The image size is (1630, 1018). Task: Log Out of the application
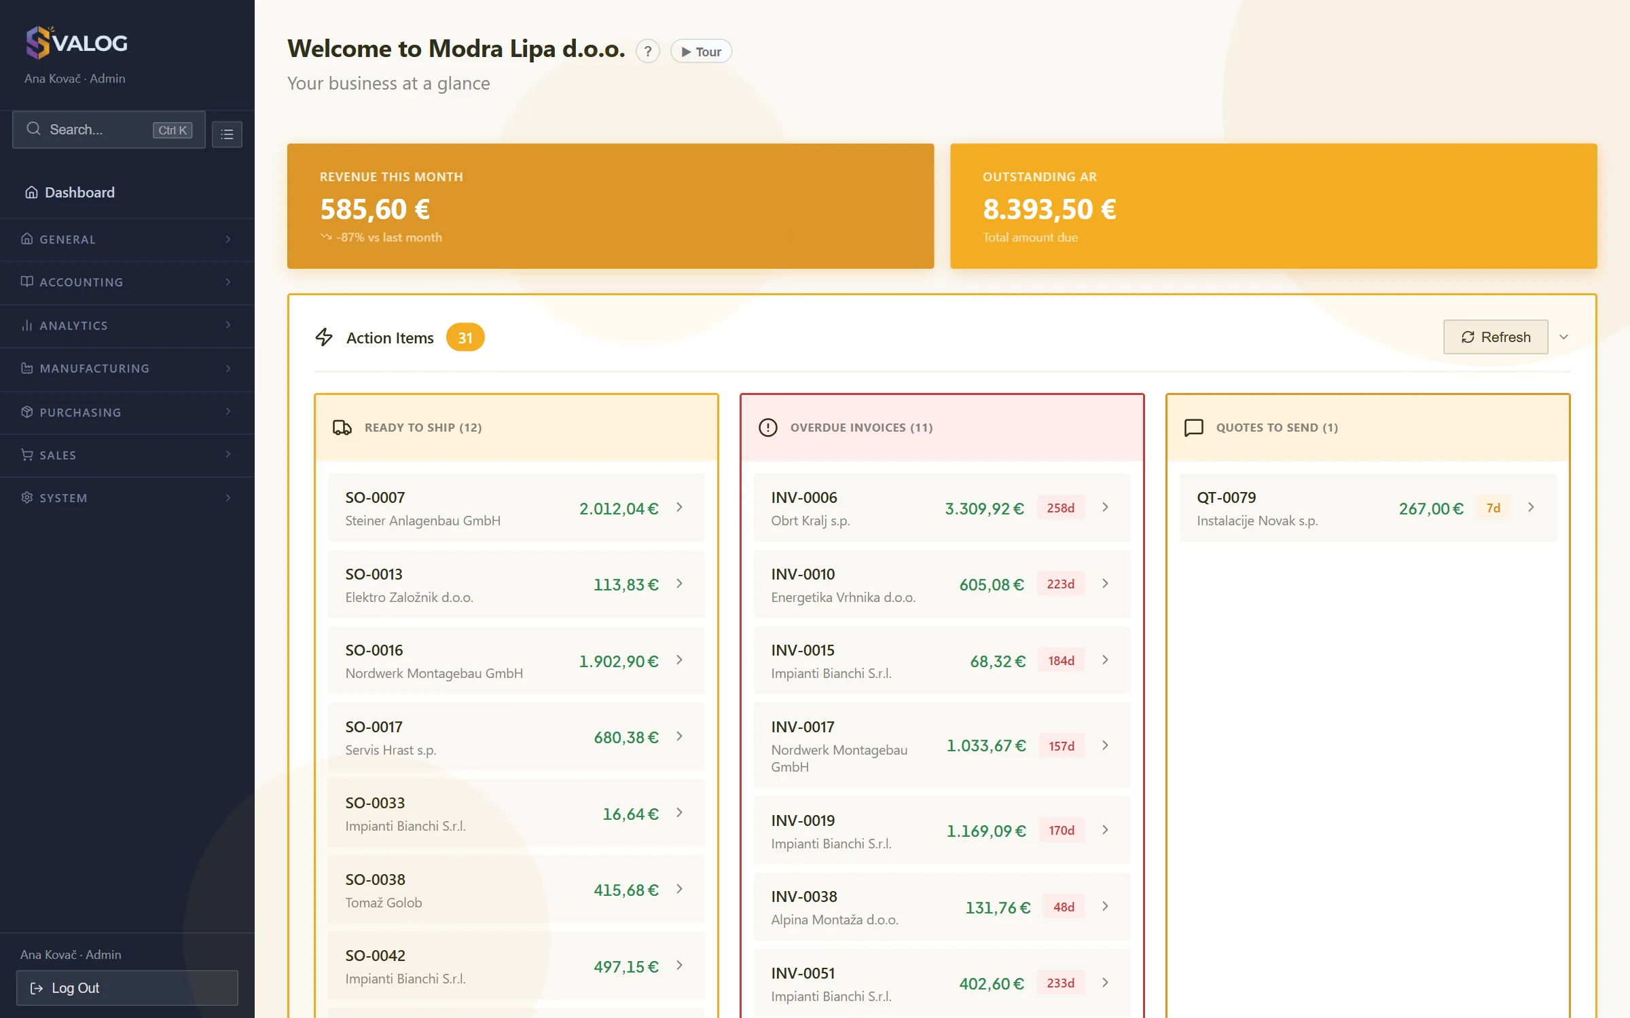click(127, 988)
